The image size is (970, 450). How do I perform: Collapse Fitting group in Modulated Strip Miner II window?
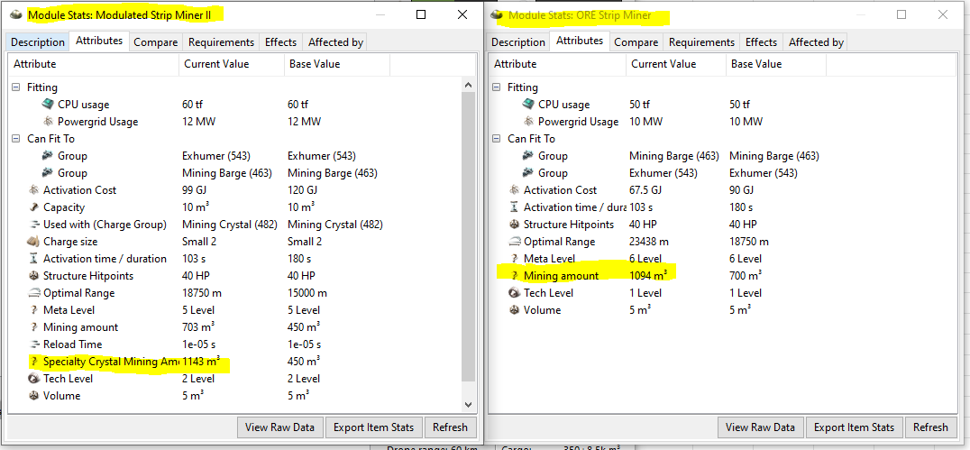[x=16, y=87]
